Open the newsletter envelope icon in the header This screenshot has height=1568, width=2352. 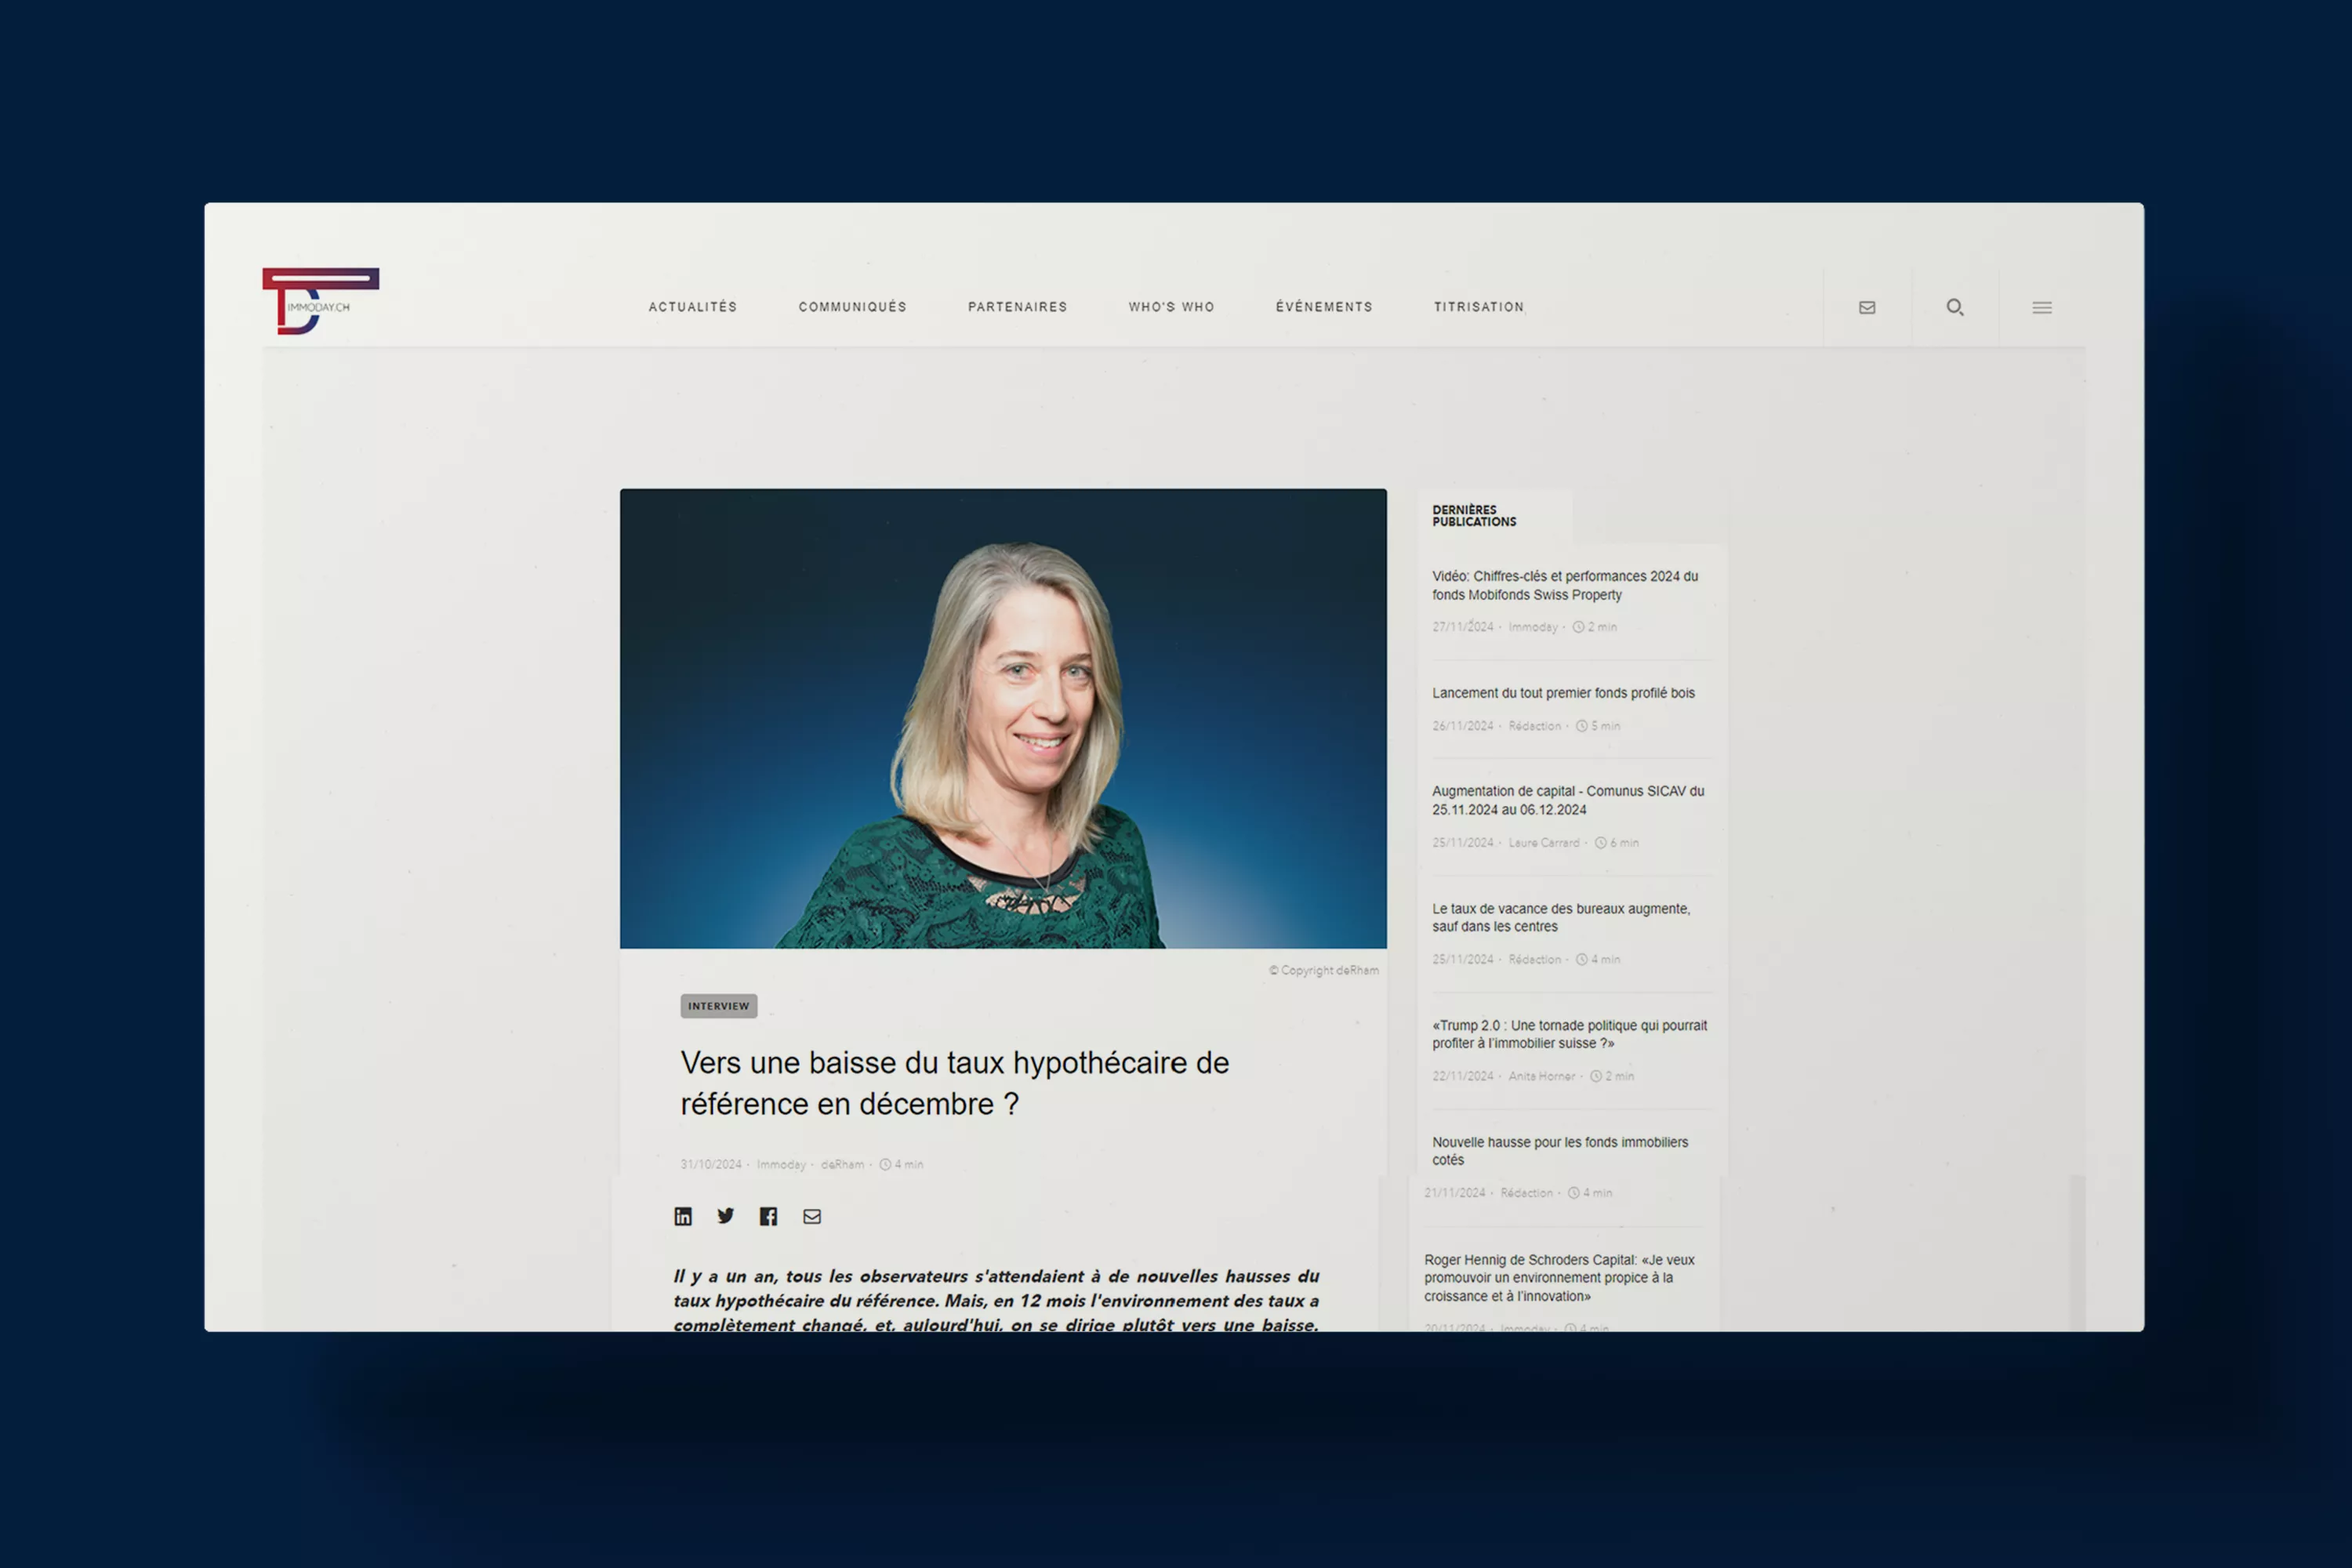coord(1867,307)
